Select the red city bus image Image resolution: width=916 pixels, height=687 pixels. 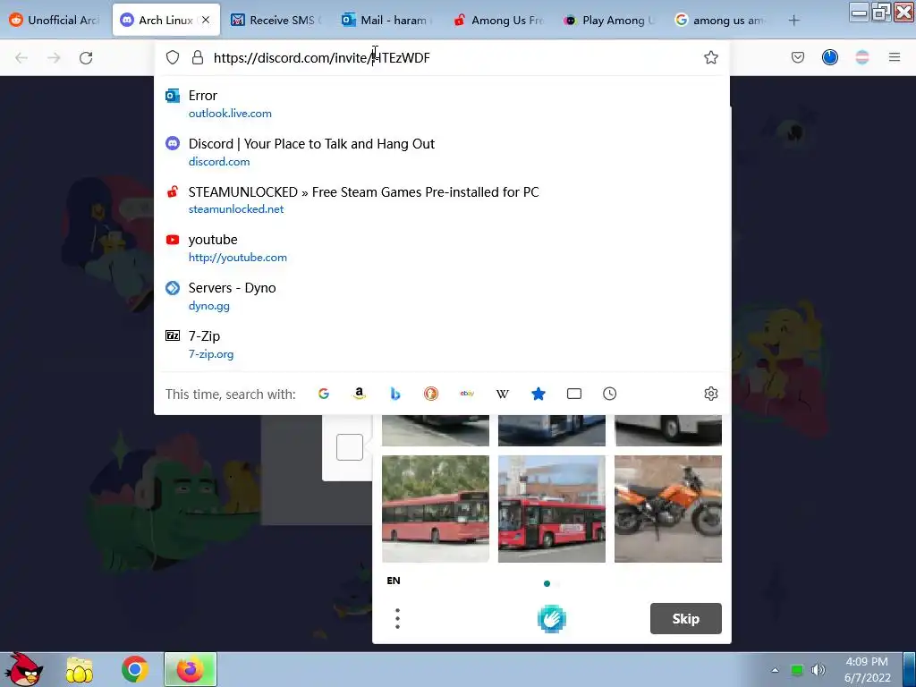click(x=551, y=509)
